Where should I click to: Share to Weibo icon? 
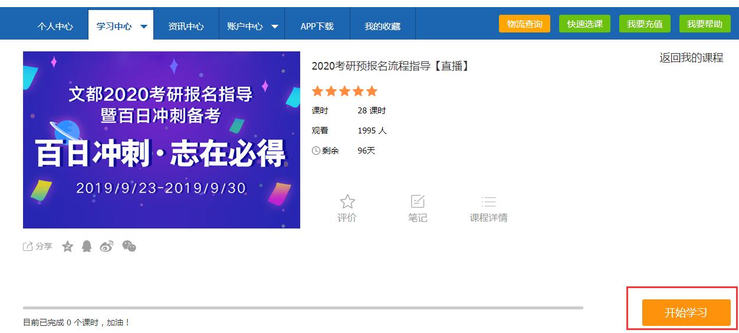pyautogui.click(x=107, y=246)
